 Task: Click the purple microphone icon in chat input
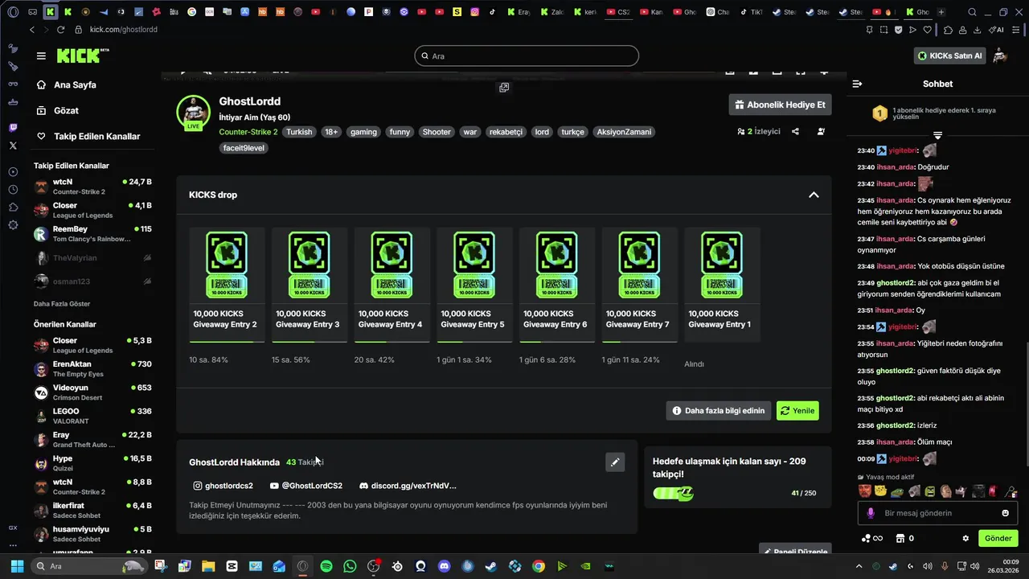[x=871, y=513]
